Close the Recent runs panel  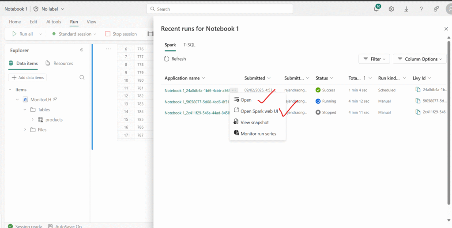pos(446,29)
